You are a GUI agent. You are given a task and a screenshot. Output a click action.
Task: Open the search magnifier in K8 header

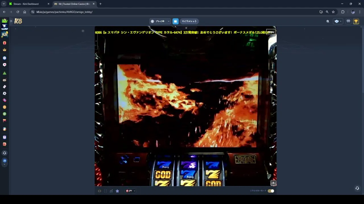(x=328, y=21)
